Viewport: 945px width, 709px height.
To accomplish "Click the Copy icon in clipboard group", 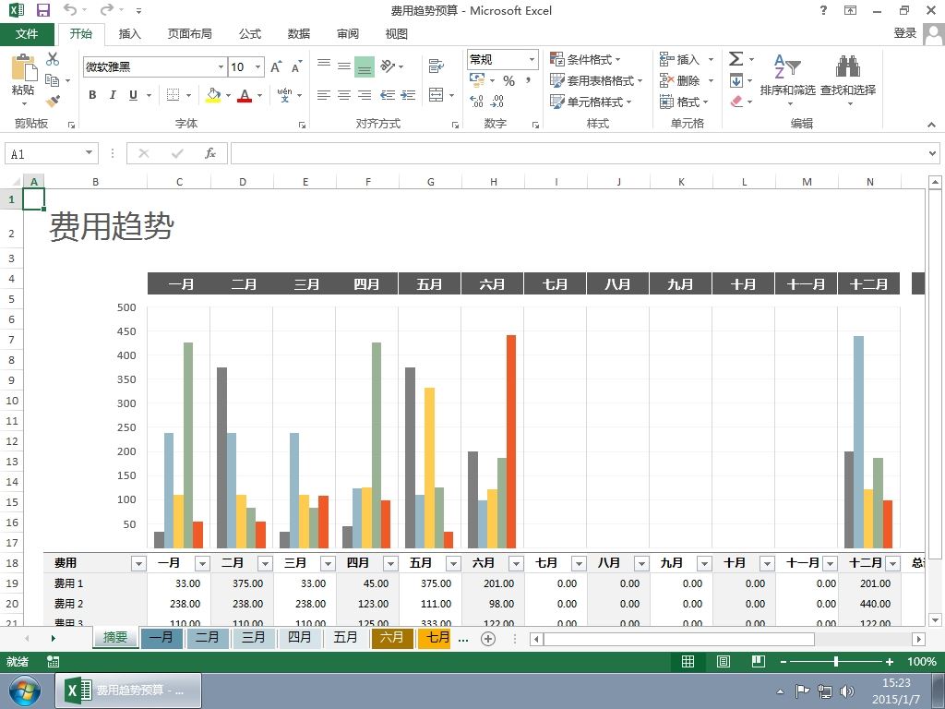I will 53,80.
